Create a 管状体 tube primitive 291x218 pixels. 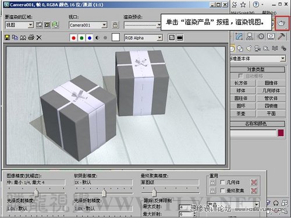[x=271, y=99]
